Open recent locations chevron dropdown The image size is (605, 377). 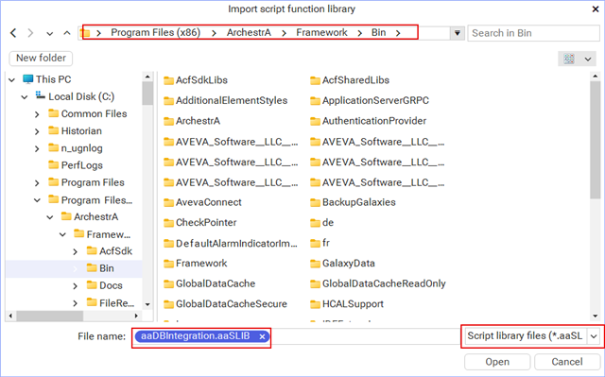coord(49,33)
